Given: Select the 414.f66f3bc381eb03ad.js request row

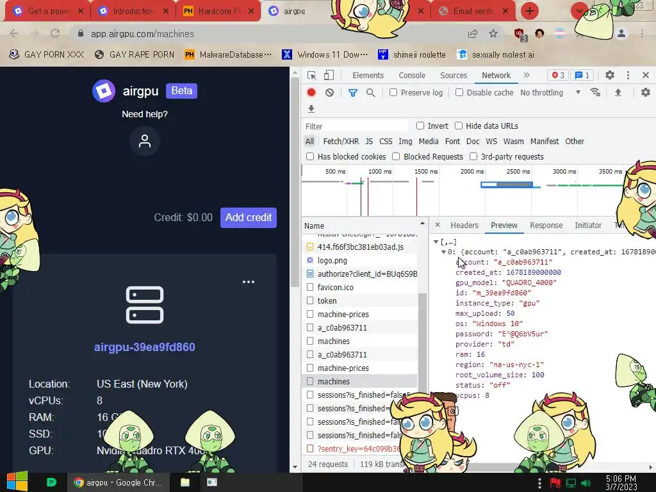Looking at the screenshot, I should click(359, 247).
